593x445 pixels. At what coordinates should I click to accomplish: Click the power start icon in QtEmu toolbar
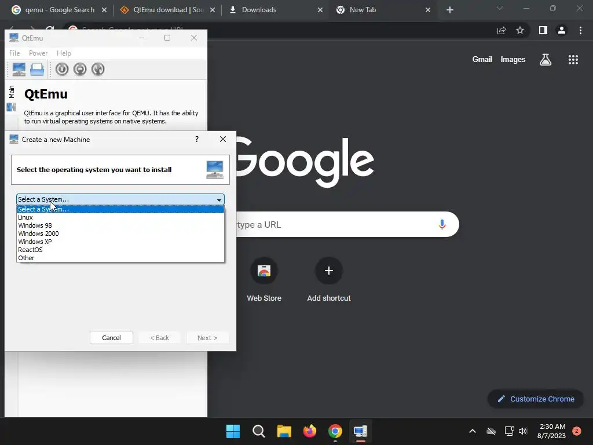click(62, 70)
